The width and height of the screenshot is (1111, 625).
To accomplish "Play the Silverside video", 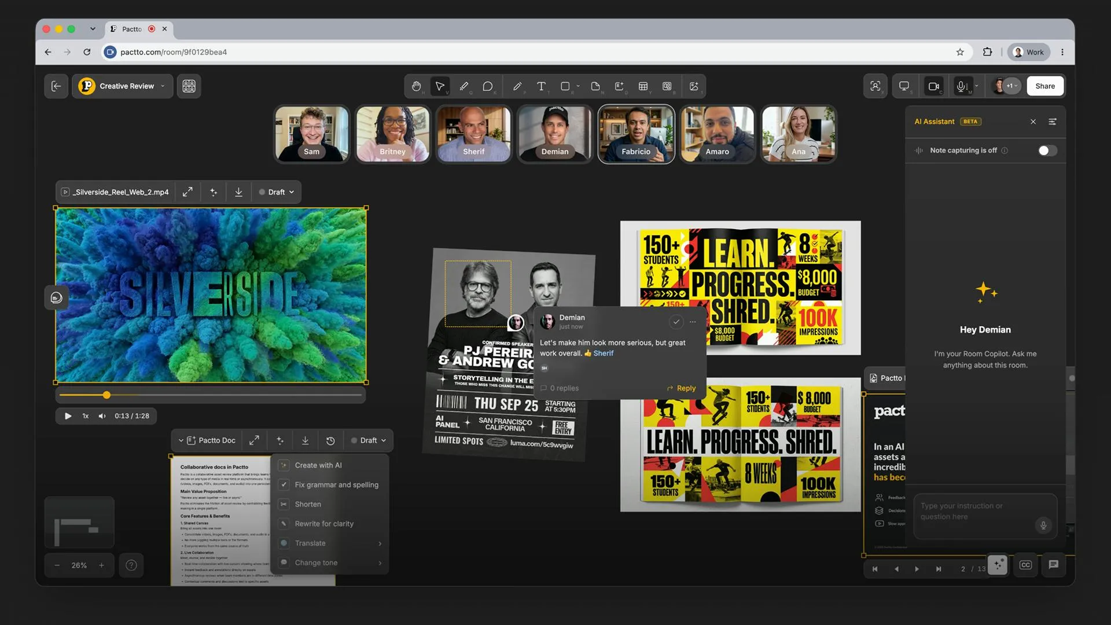I will [x=68, y=416].
